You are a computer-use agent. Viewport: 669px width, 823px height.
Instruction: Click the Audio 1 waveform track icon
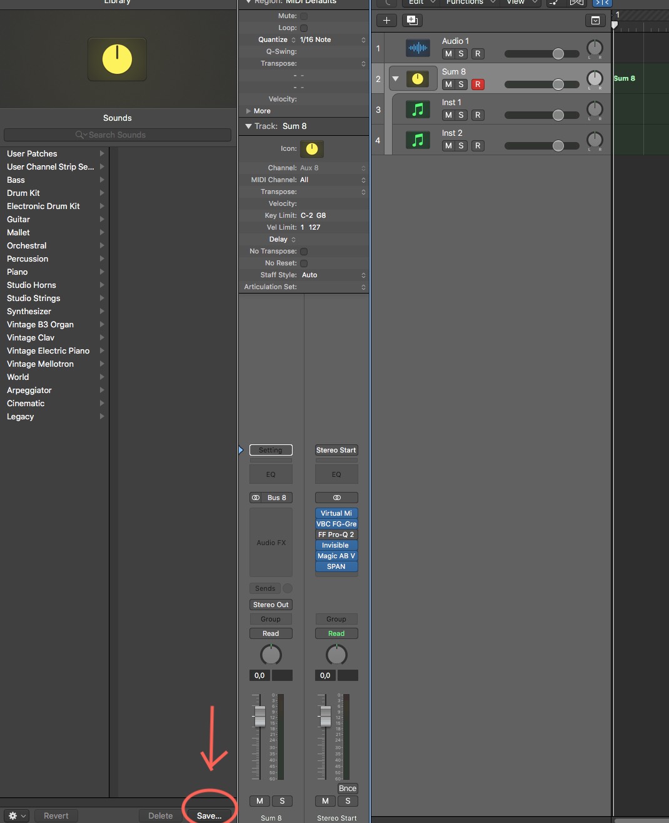tap(418, 48)
